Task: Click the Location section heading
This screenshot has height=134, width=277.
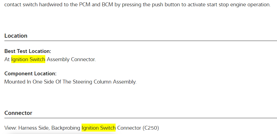Action: [16, 36]
